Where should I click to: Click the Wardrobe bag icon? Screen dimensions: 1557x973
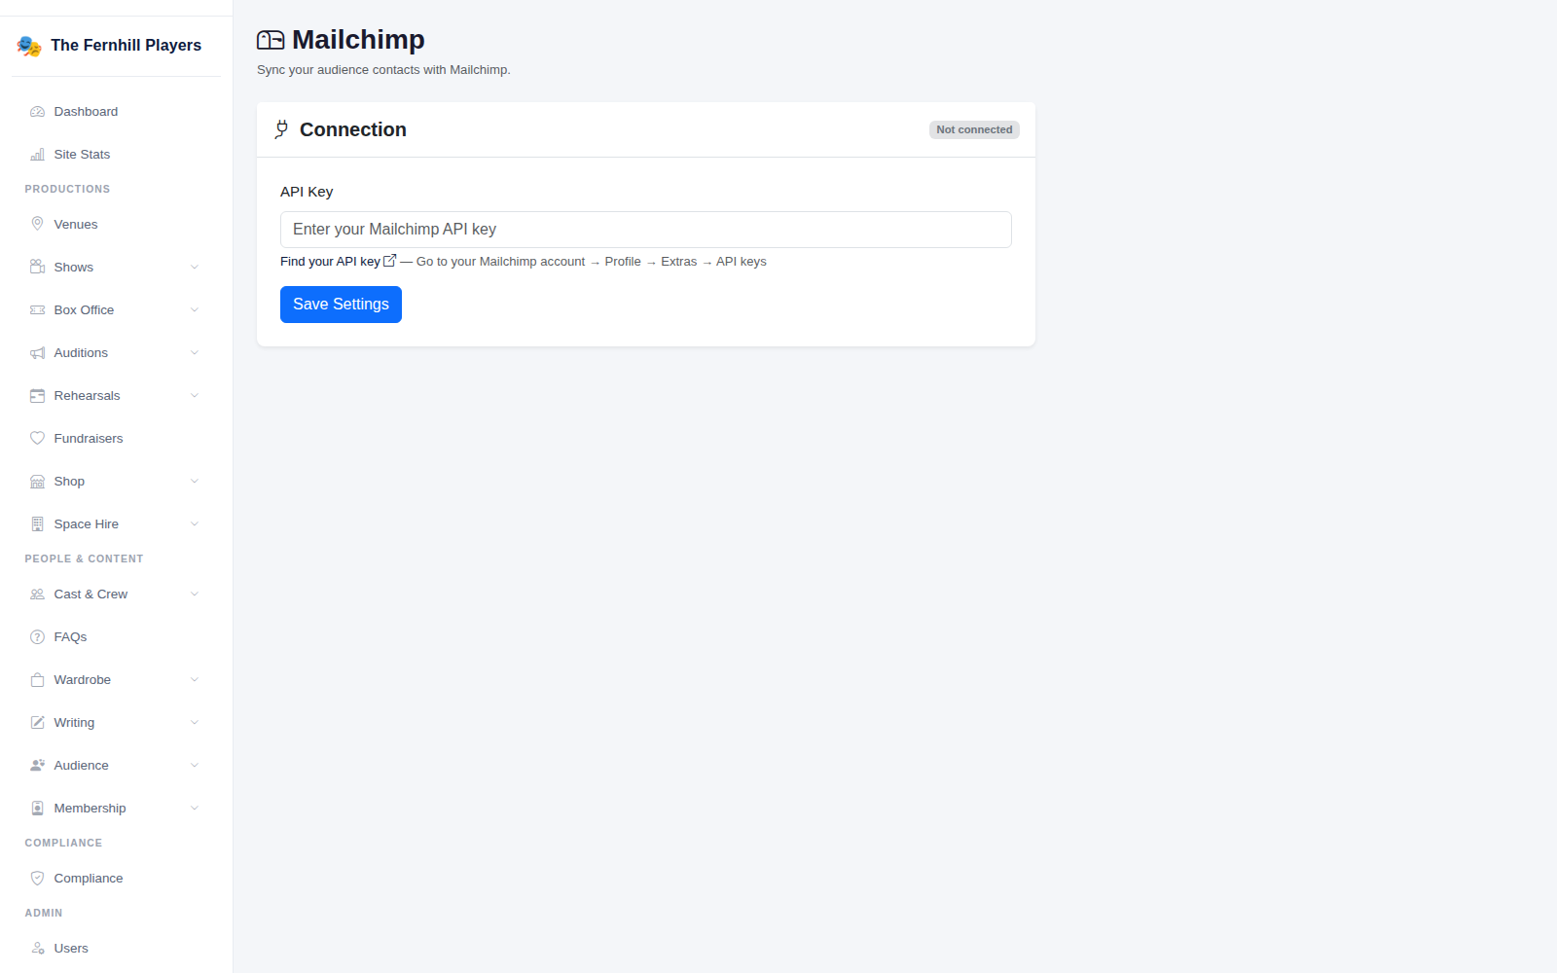pos(37,680)
